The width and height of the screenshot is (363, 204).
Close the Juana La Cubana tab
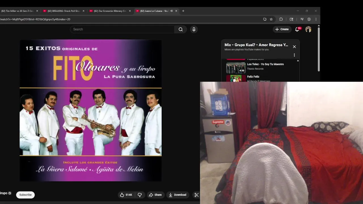pyautogui.click(x=176, y=11)
